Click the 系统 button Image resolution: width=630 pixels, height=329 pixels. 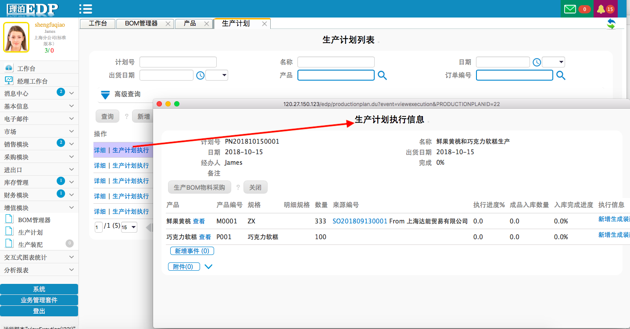point(39,289)
